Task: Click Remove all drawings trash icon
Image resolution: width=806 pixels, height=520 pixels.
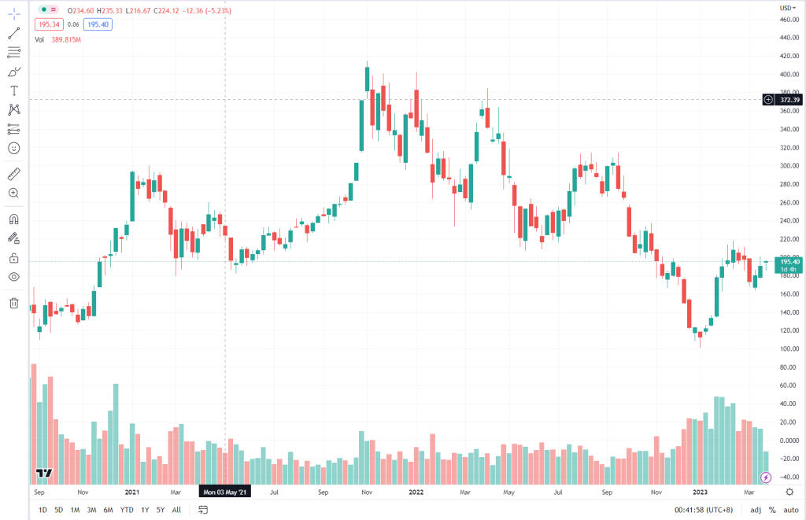Action: click(13, 303)
